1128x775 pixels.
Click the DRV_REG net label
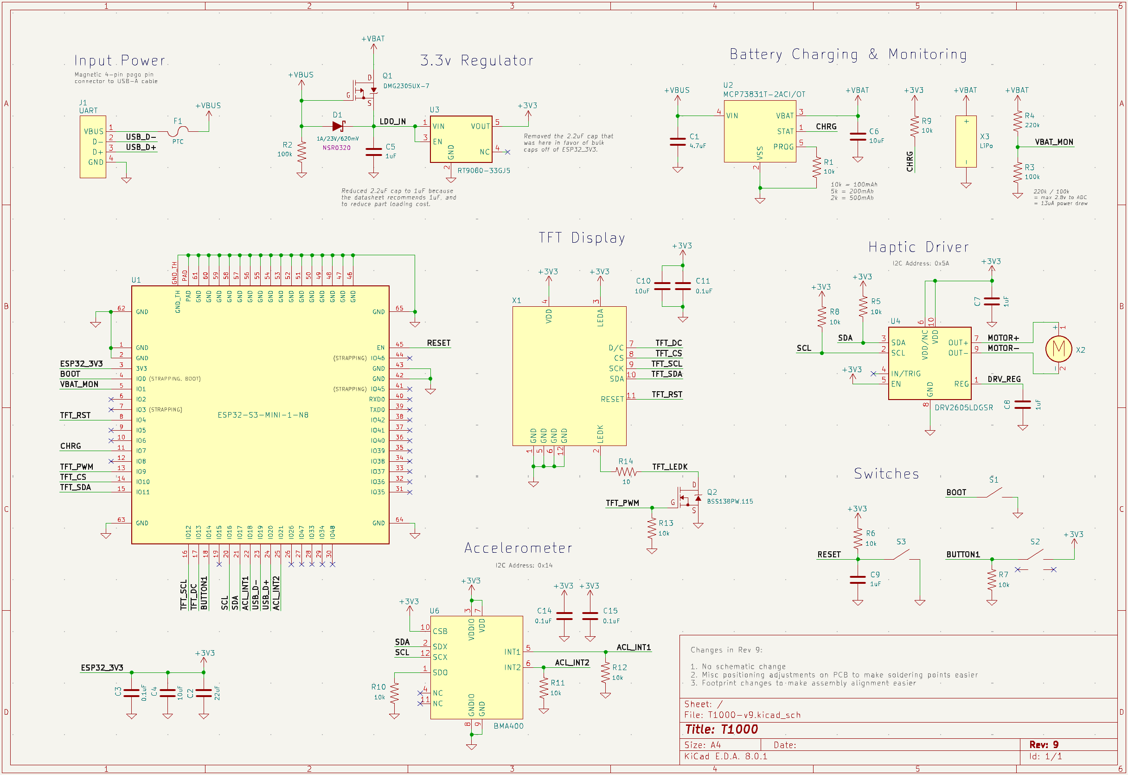pyautogui.click(x=1004, y=379)
